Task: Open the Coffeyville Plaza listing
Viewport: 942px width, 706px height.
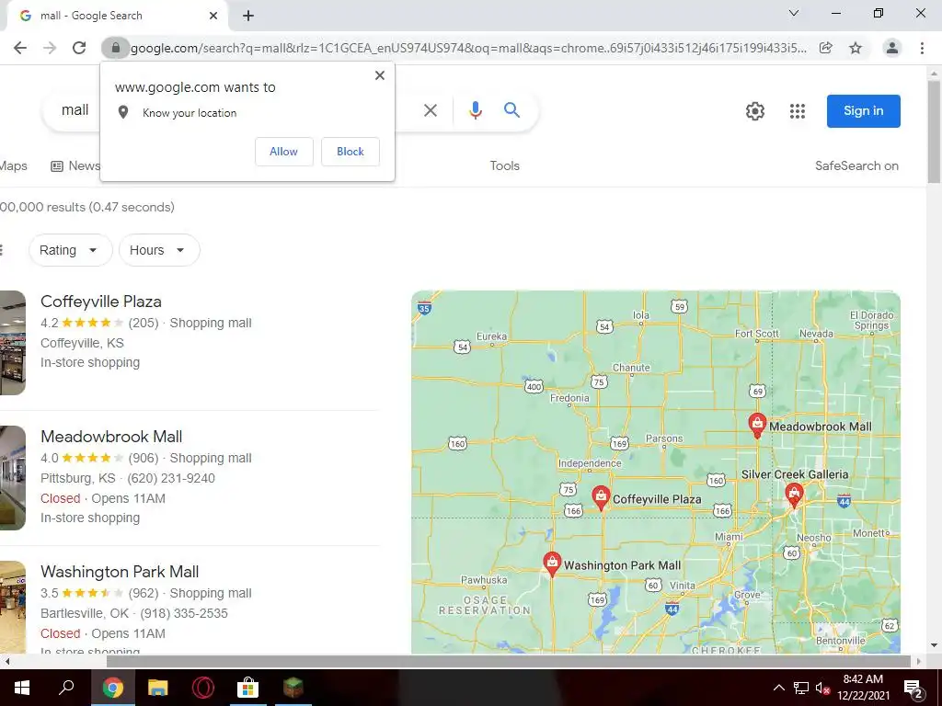Action: (x=101, y=302)
